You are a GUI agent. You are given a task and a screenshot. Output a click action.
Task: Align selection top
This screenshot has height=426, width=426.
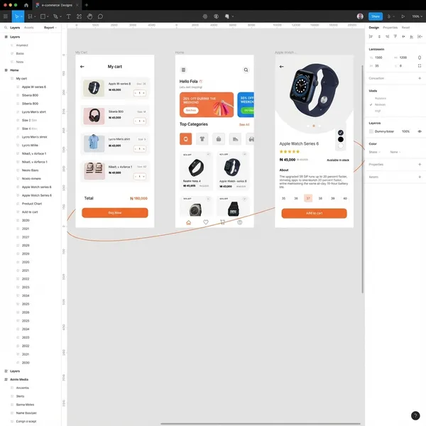pyautogui.click(x=395, y=36)
